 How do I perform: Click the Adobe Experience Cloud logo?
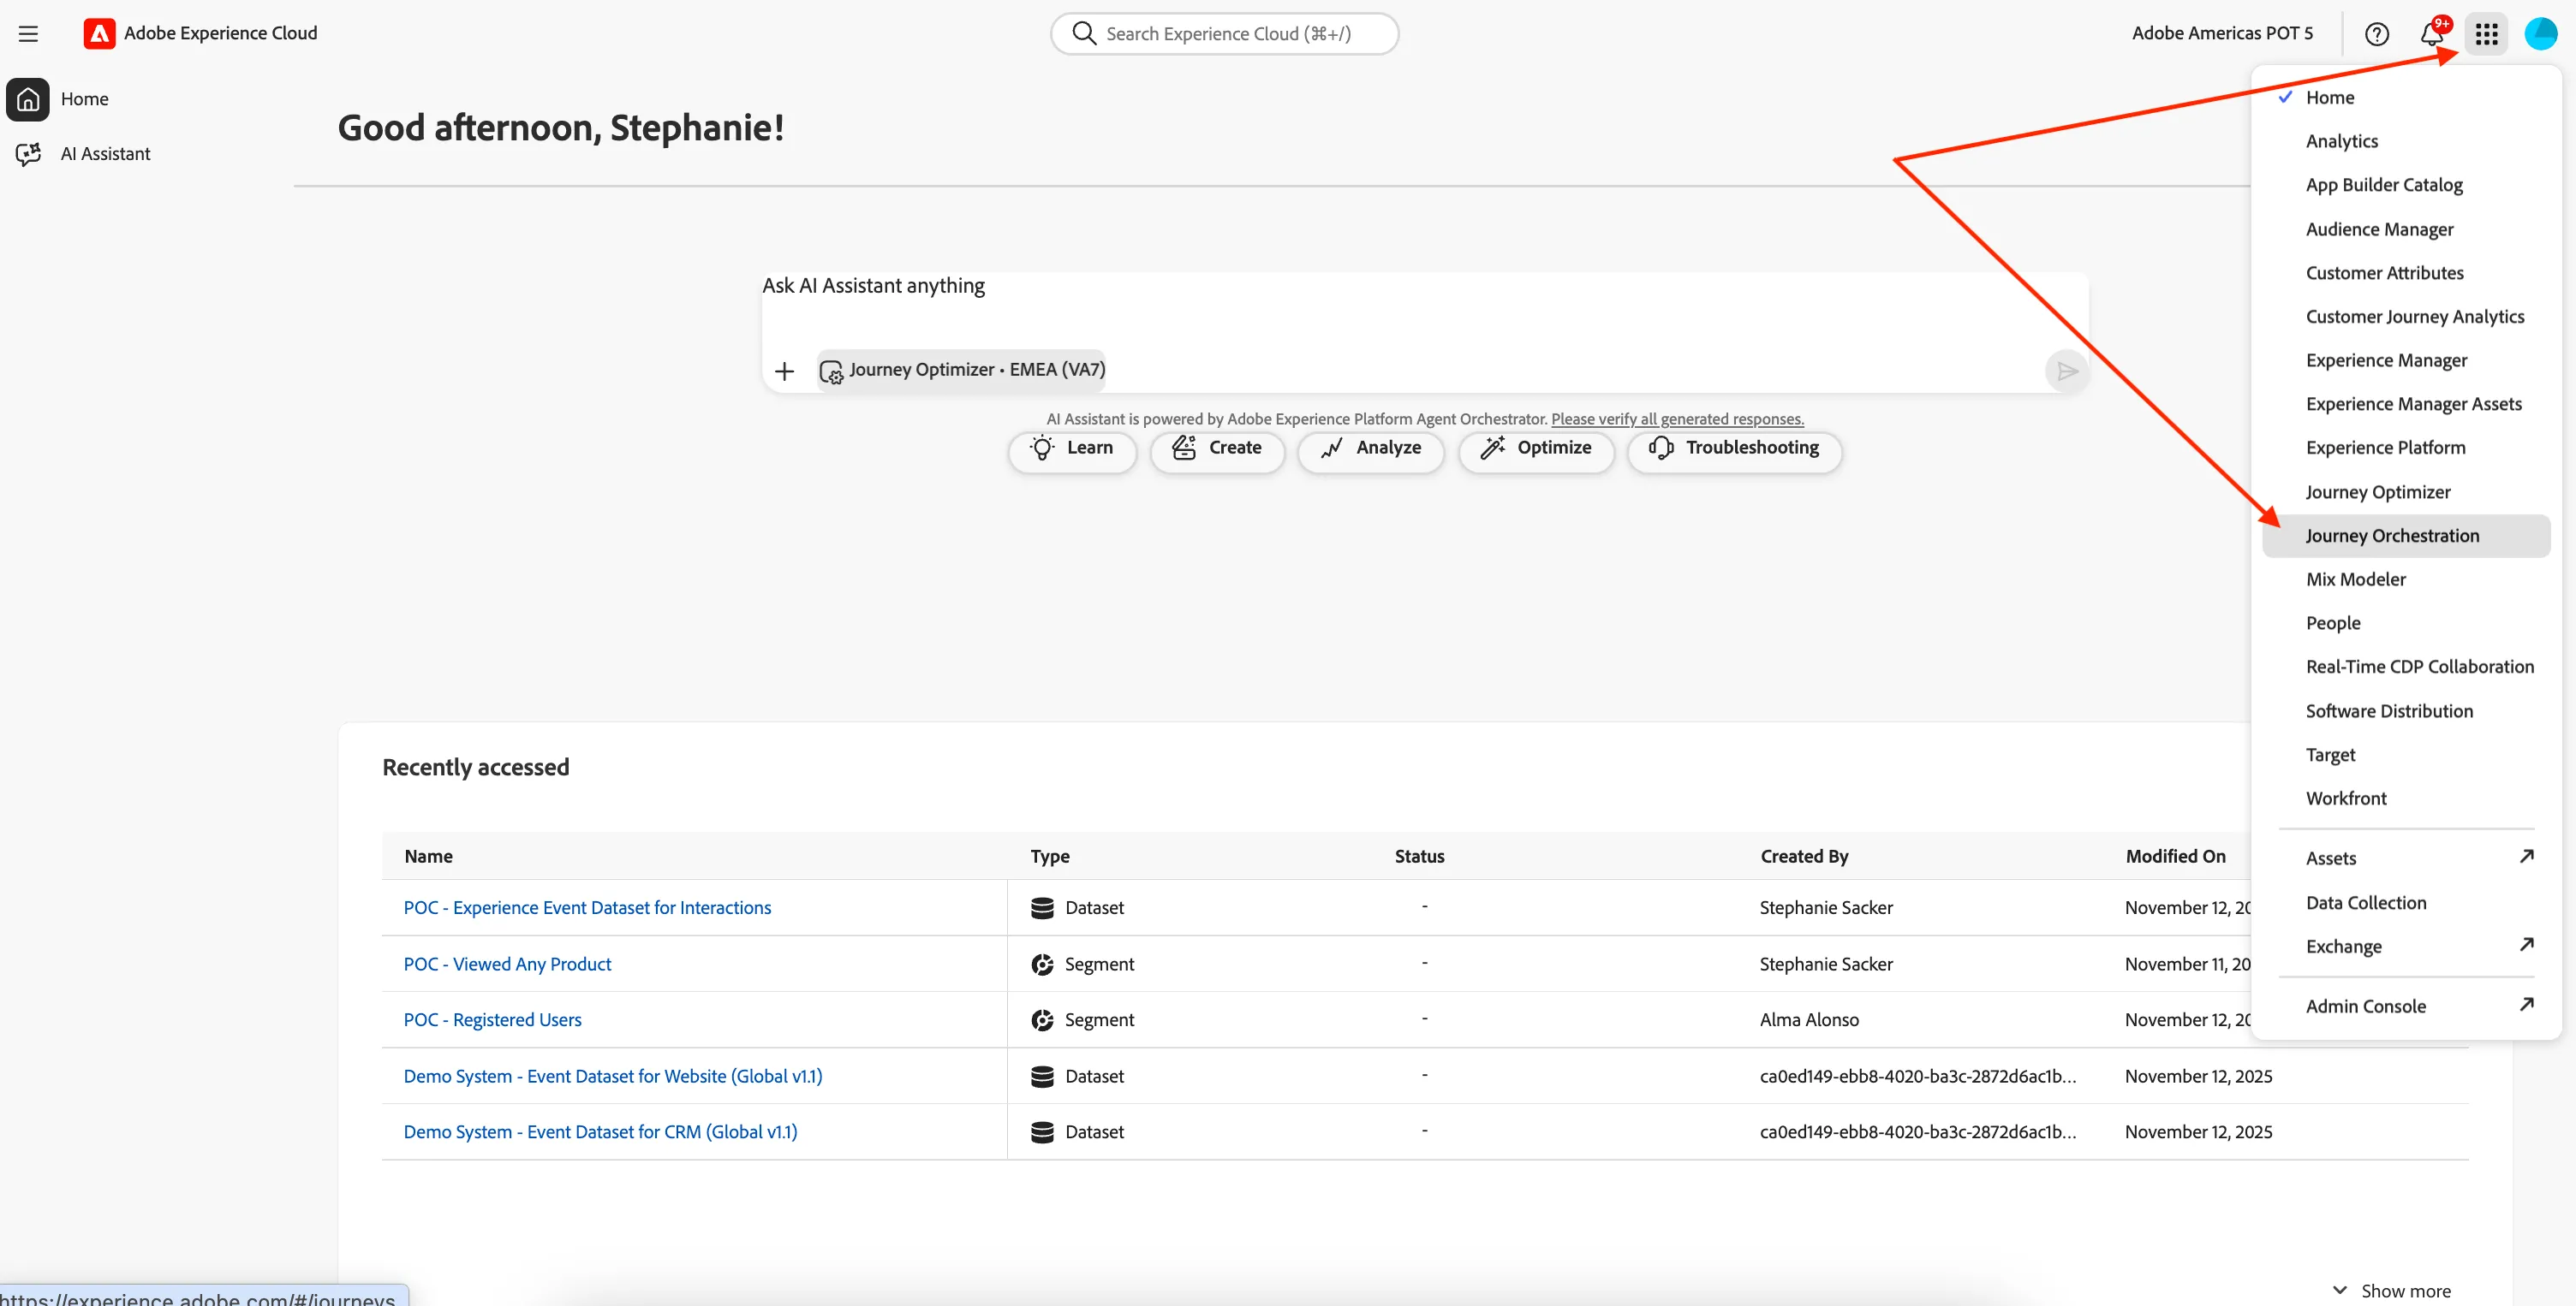(99, 34)
